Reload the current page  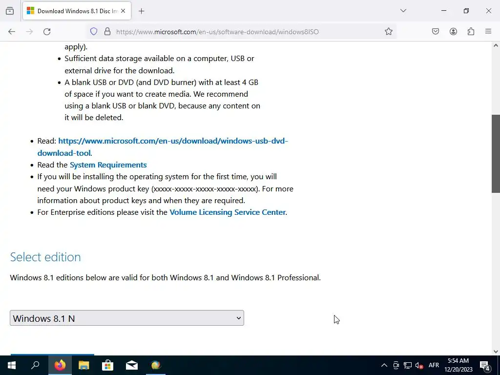click(47, 32)
